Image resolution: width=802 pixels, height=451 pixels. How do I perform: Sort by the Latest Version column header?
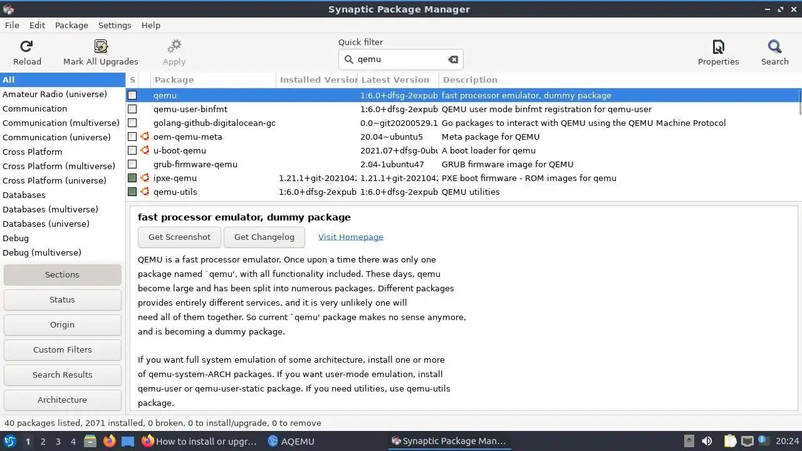point(398,80)
